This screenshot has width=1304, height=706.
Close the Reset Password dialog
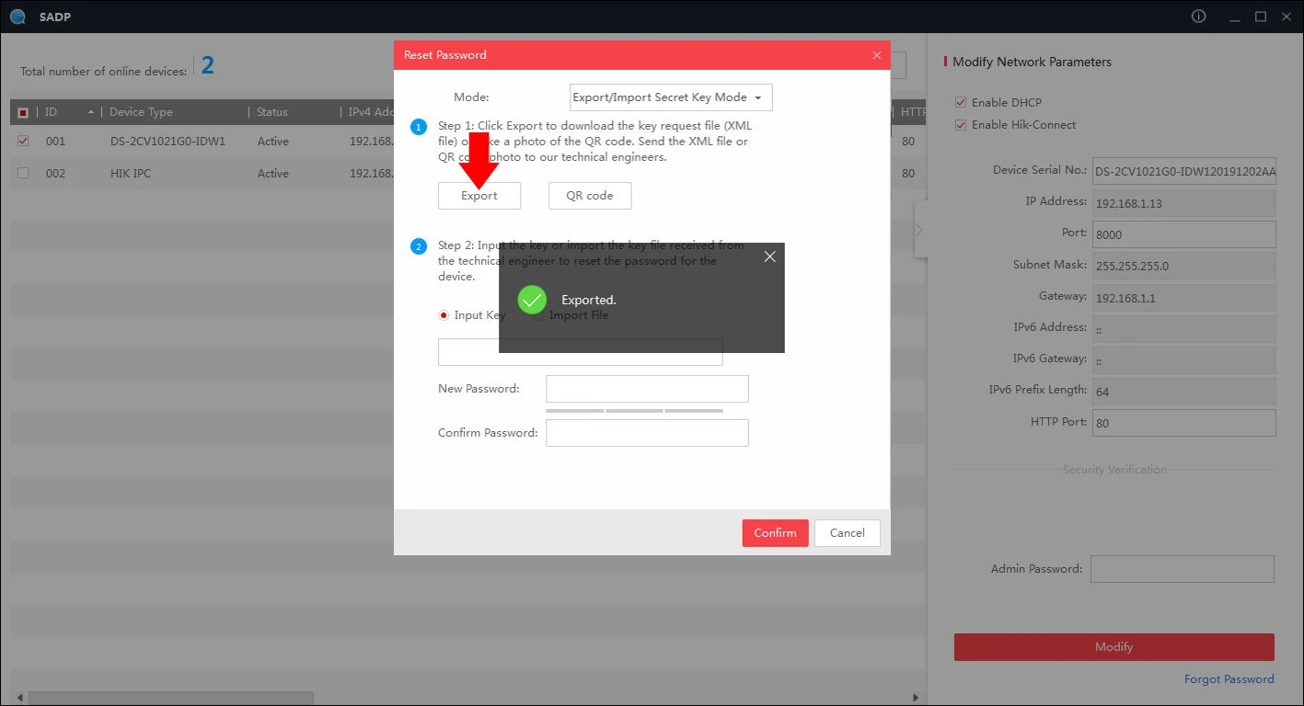pos(876,55)
